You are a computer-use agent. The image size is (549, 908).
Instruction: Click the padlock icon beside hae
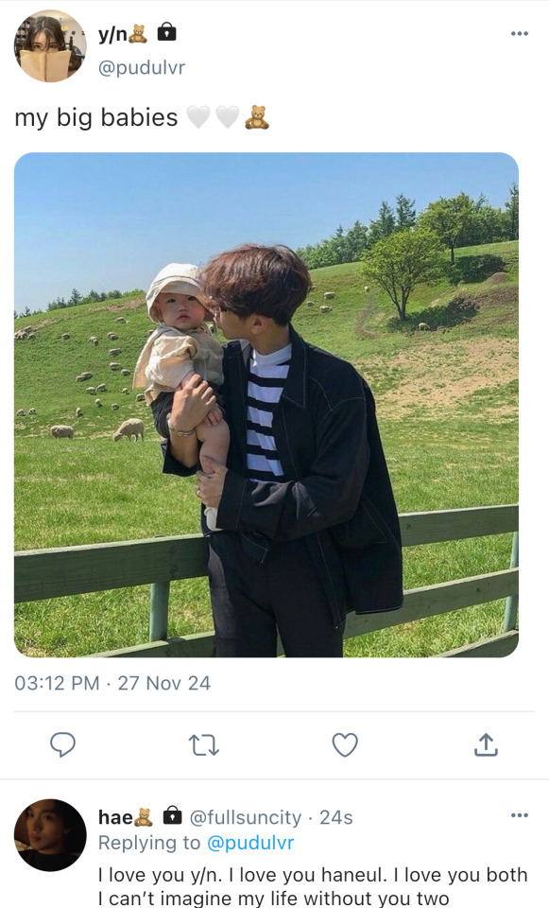[172, 815]
